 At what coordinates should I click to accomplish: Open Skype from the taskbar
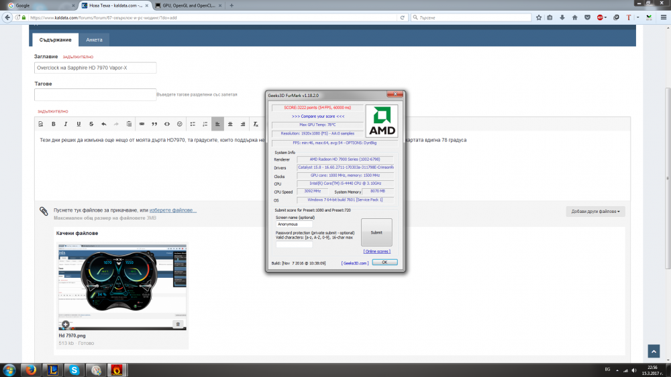click(x=74, y=370)
